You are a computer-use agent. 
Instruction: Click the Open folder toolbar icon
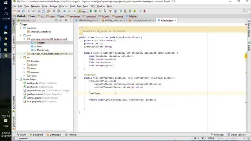pyautogui.click(x=14, y=11)
